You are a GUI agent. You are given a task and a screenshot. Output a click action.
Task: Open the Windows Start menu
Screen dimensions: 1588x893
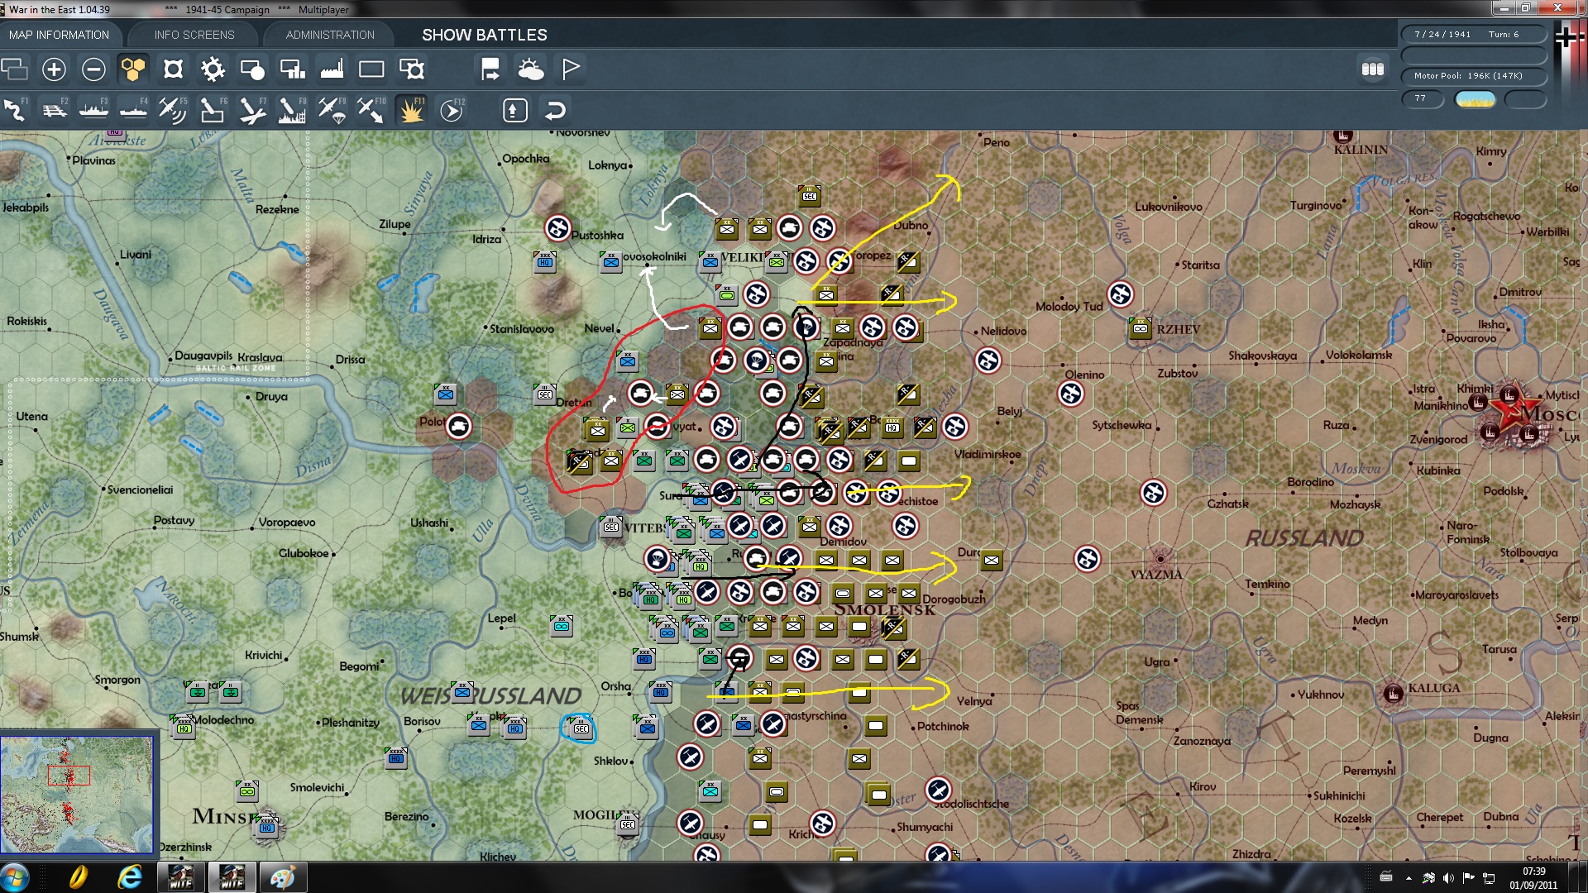pyautogui.click(x=16, y=877)
